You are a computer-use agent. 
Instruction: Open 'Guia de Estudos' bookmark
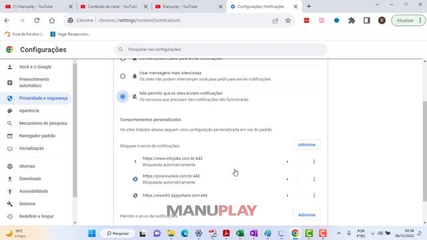25,34
